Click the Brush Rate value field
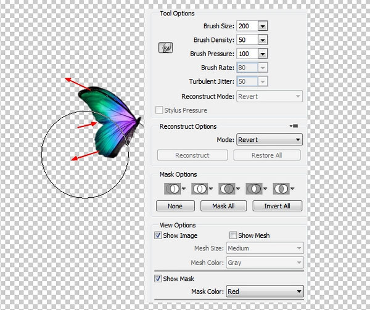The height and width of the screenshot is (310, 370). click(x=247, y=68)
